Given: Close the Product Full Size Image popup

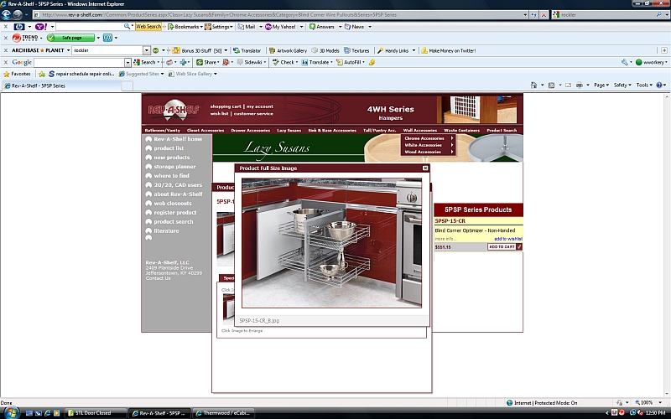Looking at the screenshot, I should click(x=425, y=168).
